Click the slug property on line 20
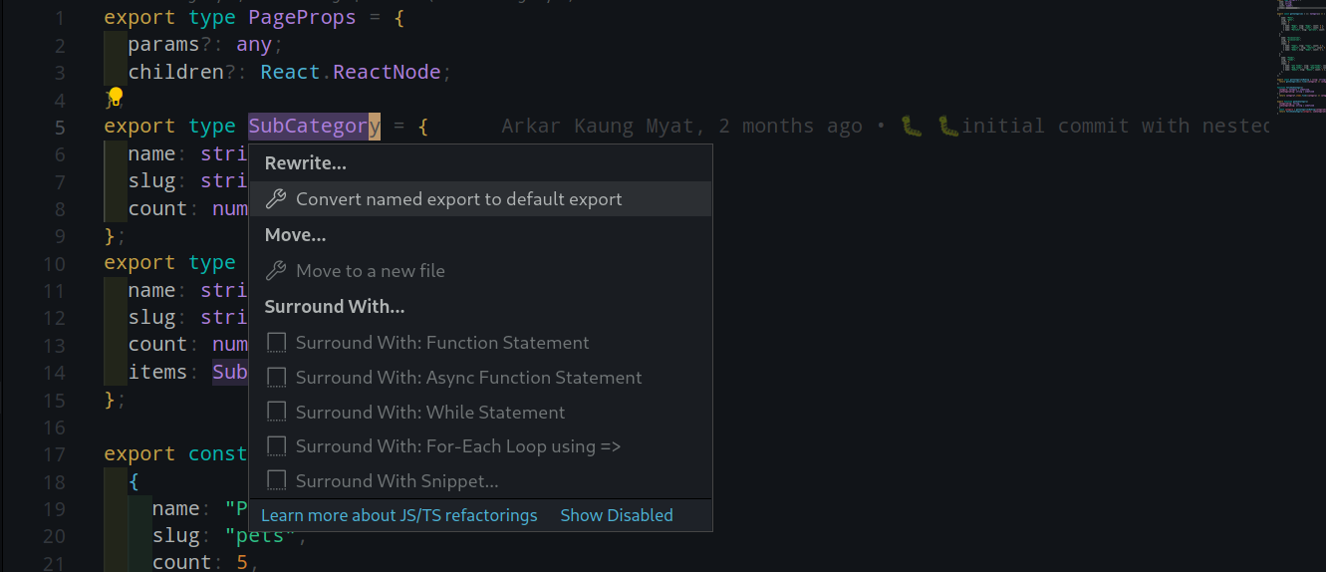 click(x=175, y=535)
